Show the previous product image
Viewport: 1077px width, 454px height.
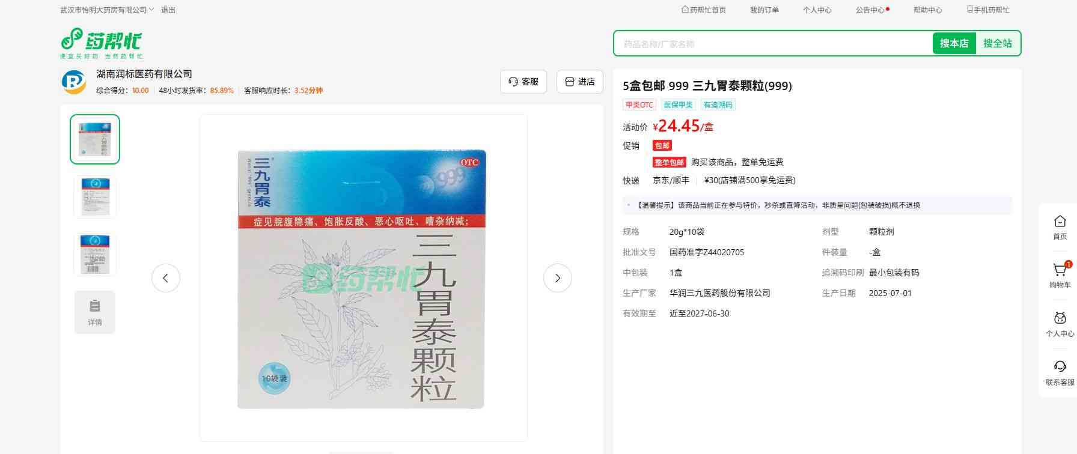click(x=166, y=278)
